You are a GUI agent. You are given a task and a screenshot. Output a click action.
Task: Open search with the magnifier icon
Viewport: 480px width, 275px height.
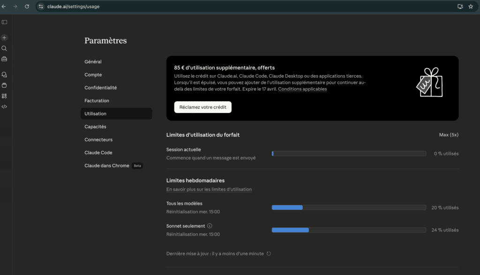point(4,48)
